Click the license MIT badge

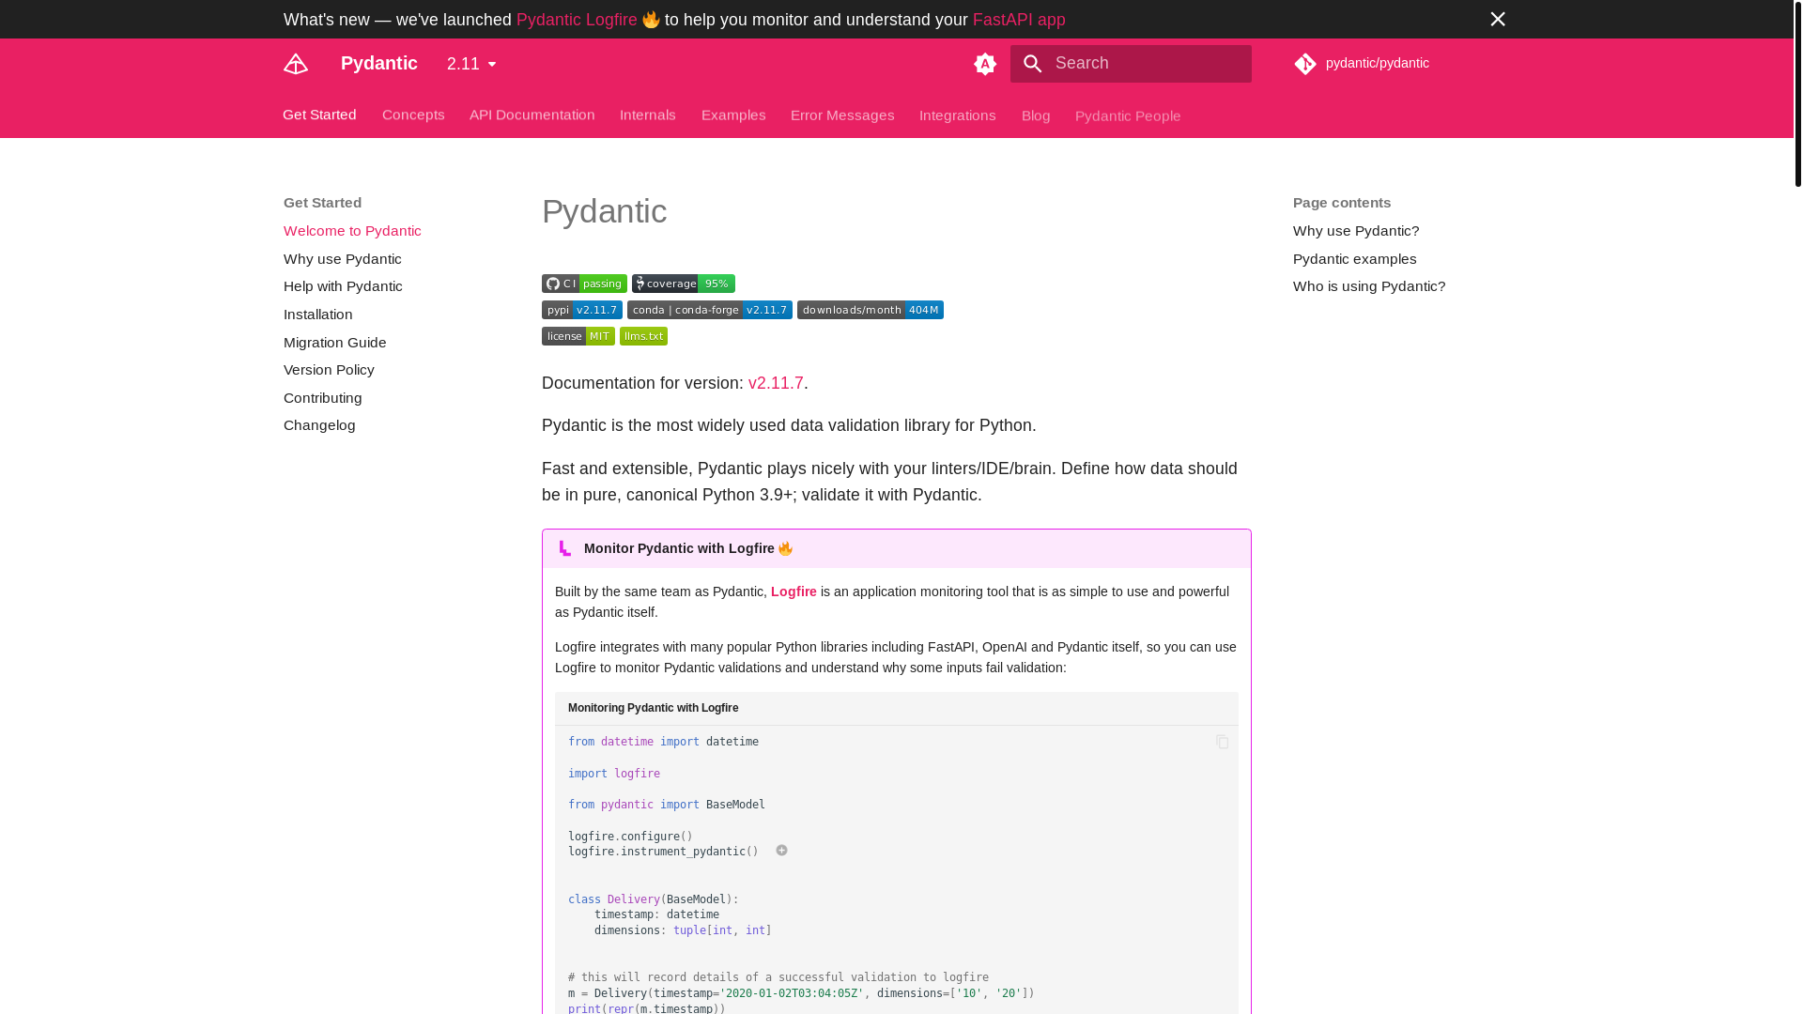(x=578, y=336)
